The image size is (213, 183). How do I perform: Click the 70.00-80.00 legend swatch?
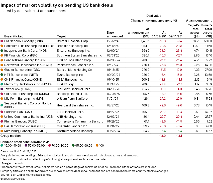click(50, 145)
